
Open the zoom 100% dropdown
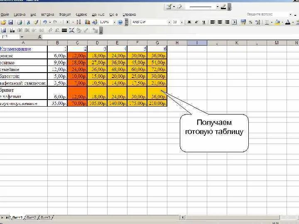[115, 22]
